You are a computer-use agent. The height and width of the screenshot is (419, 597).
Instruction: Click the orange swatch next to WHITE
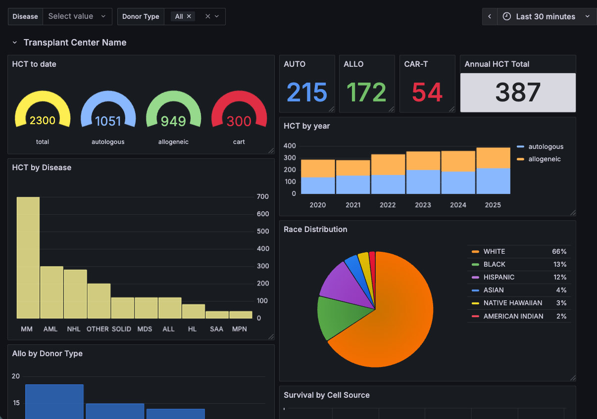click(475, 251)
